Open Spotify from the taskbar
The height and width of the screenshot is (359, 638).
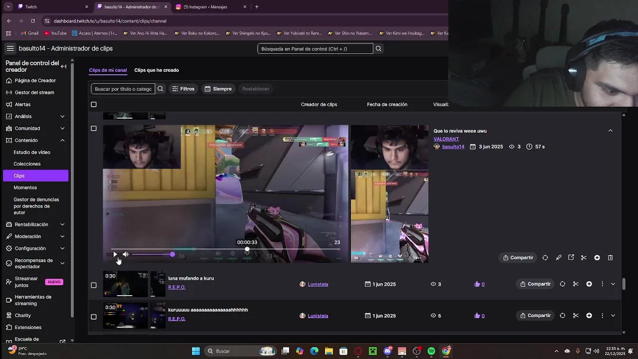(431, 351)
